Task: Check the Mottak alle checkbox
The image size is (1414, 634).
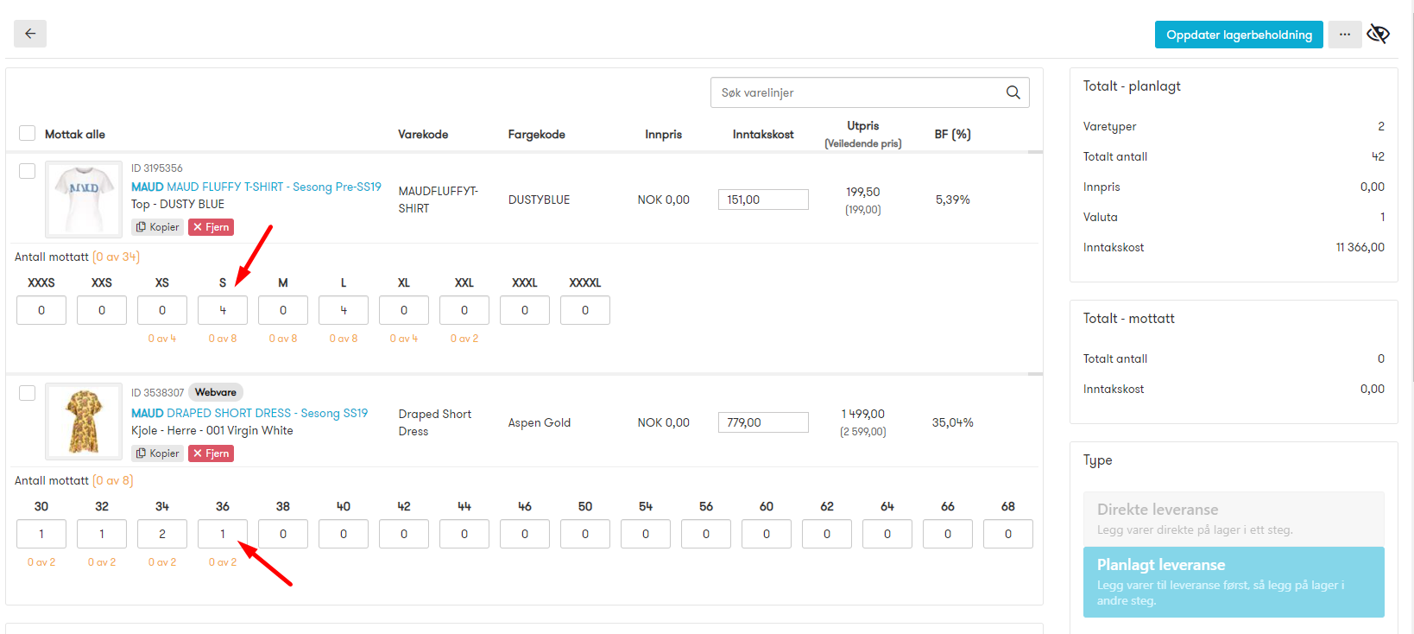Action: pos(28,133)
